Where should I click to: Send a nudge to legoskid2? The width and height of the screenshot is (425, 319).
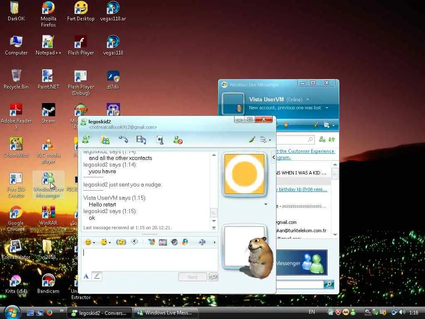[121, 242]
